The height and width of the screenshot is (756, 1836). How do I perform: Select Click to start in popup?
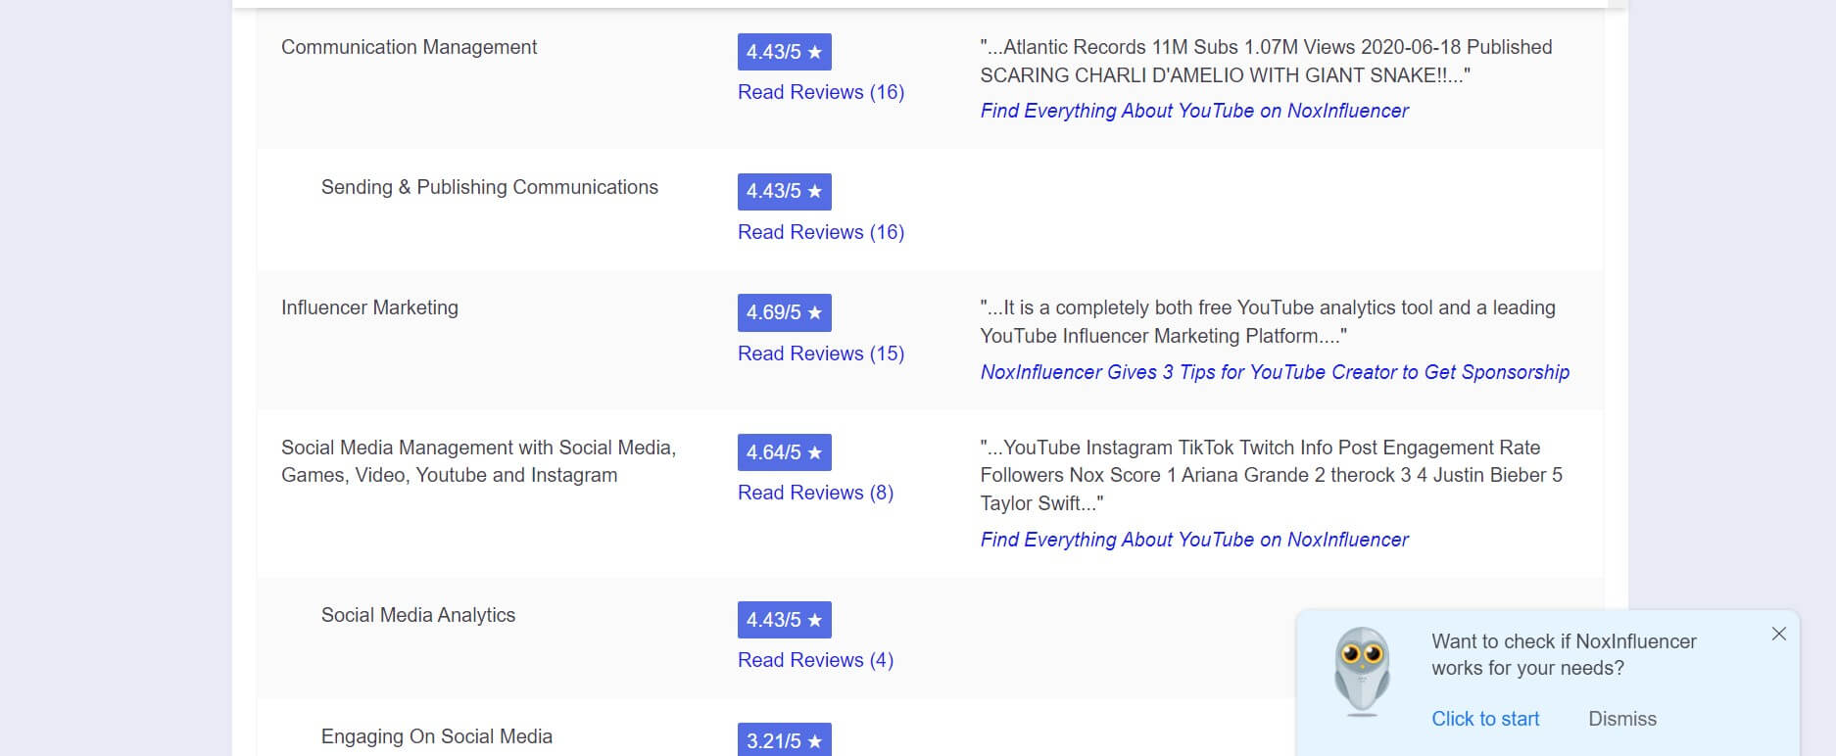click(1485, 719)
